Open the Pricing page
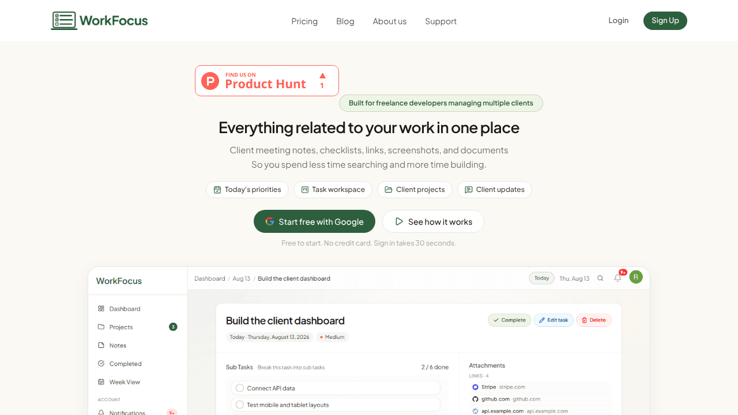This screenshot has height=415, width=738. point(304,21)
